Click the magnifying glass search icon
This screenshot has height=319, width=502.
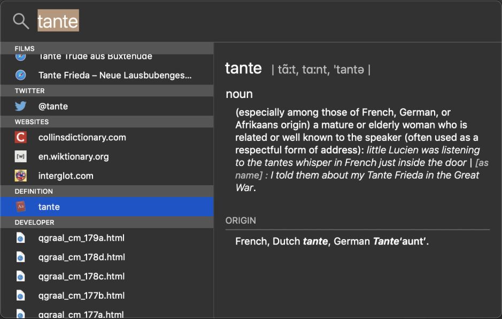(x=21, y=21)
